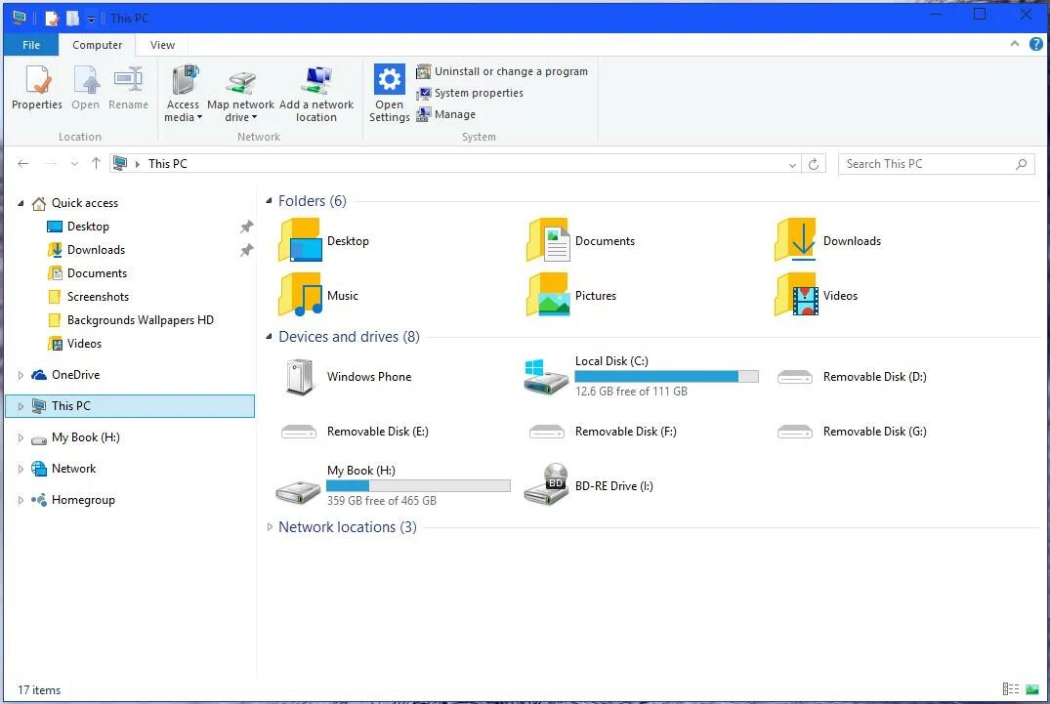The width and height of the screenshot is (1050, 704).
Task: Switch to Details view in status bar
Action: [1011, 689]
